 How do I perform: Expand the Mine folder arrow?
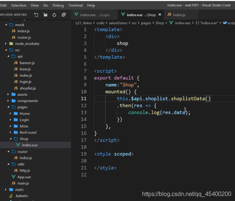click(10, 126)
